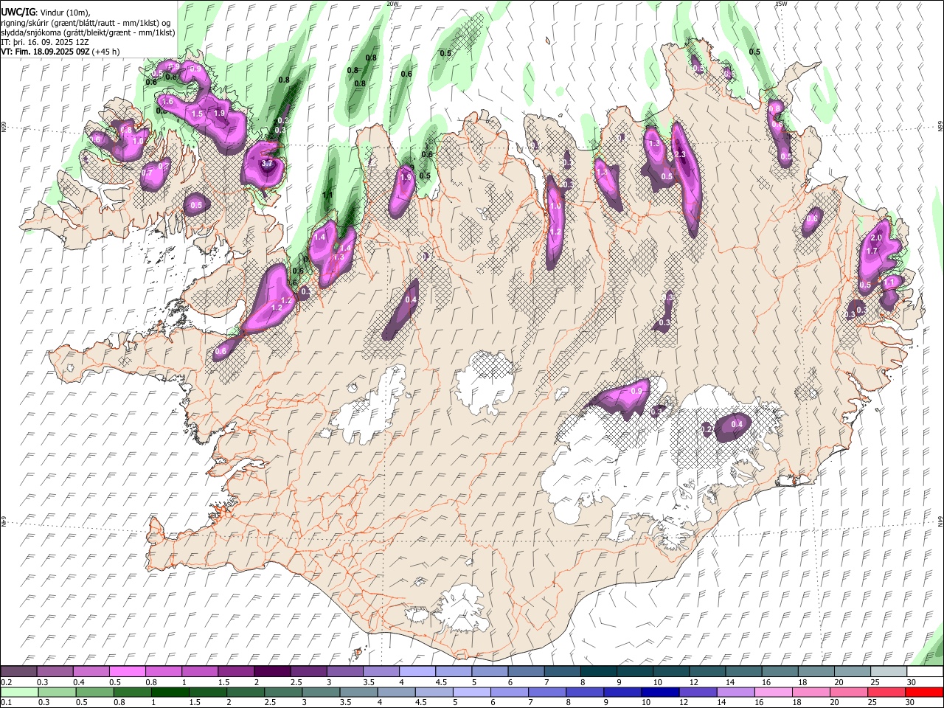
Task: Pick the salmon pink 20–25 rain-scale swatch
Action: pyautogui.click(x=849, y=692)
